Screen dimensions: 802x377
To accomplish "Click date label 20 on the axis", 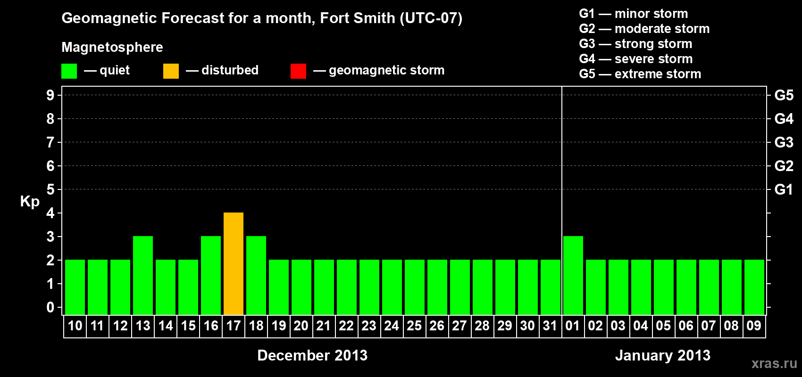I will pos(301,326).
